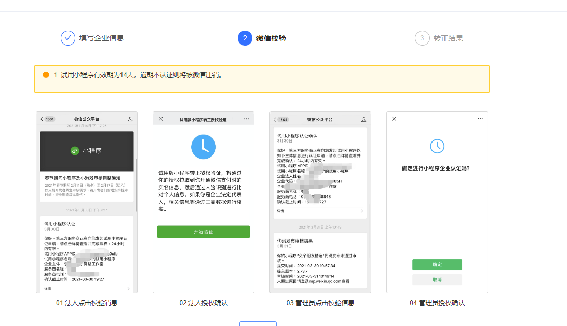Click 代码发布审核结果 message title
The width and height of the screenshot is (567, 326).
(295, 241)
